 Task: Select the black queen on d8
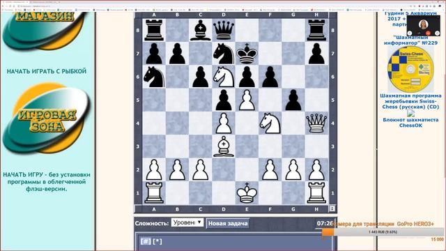coord(224,30)
